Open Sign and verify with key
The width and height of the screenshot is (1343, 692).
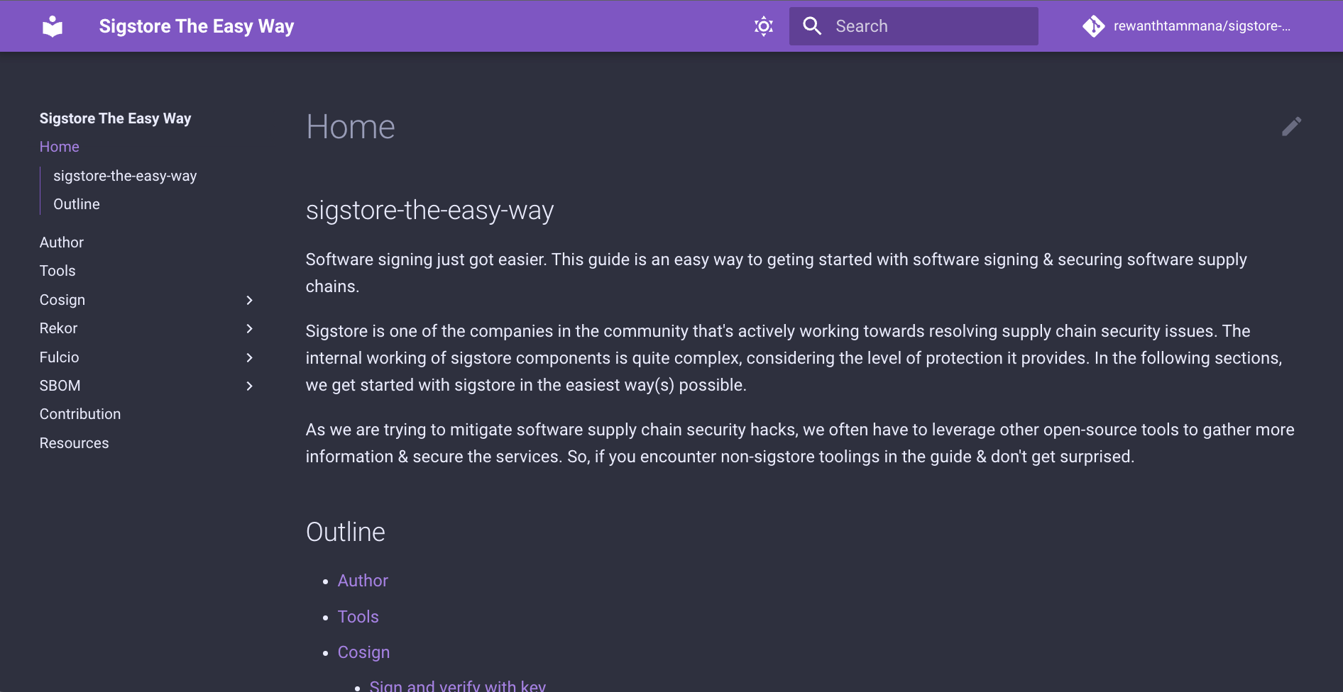click(x=457, y=684)
